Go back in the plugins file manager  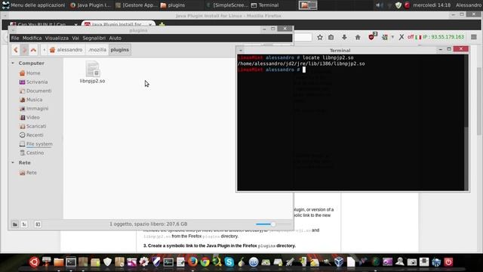coord(16,50)
